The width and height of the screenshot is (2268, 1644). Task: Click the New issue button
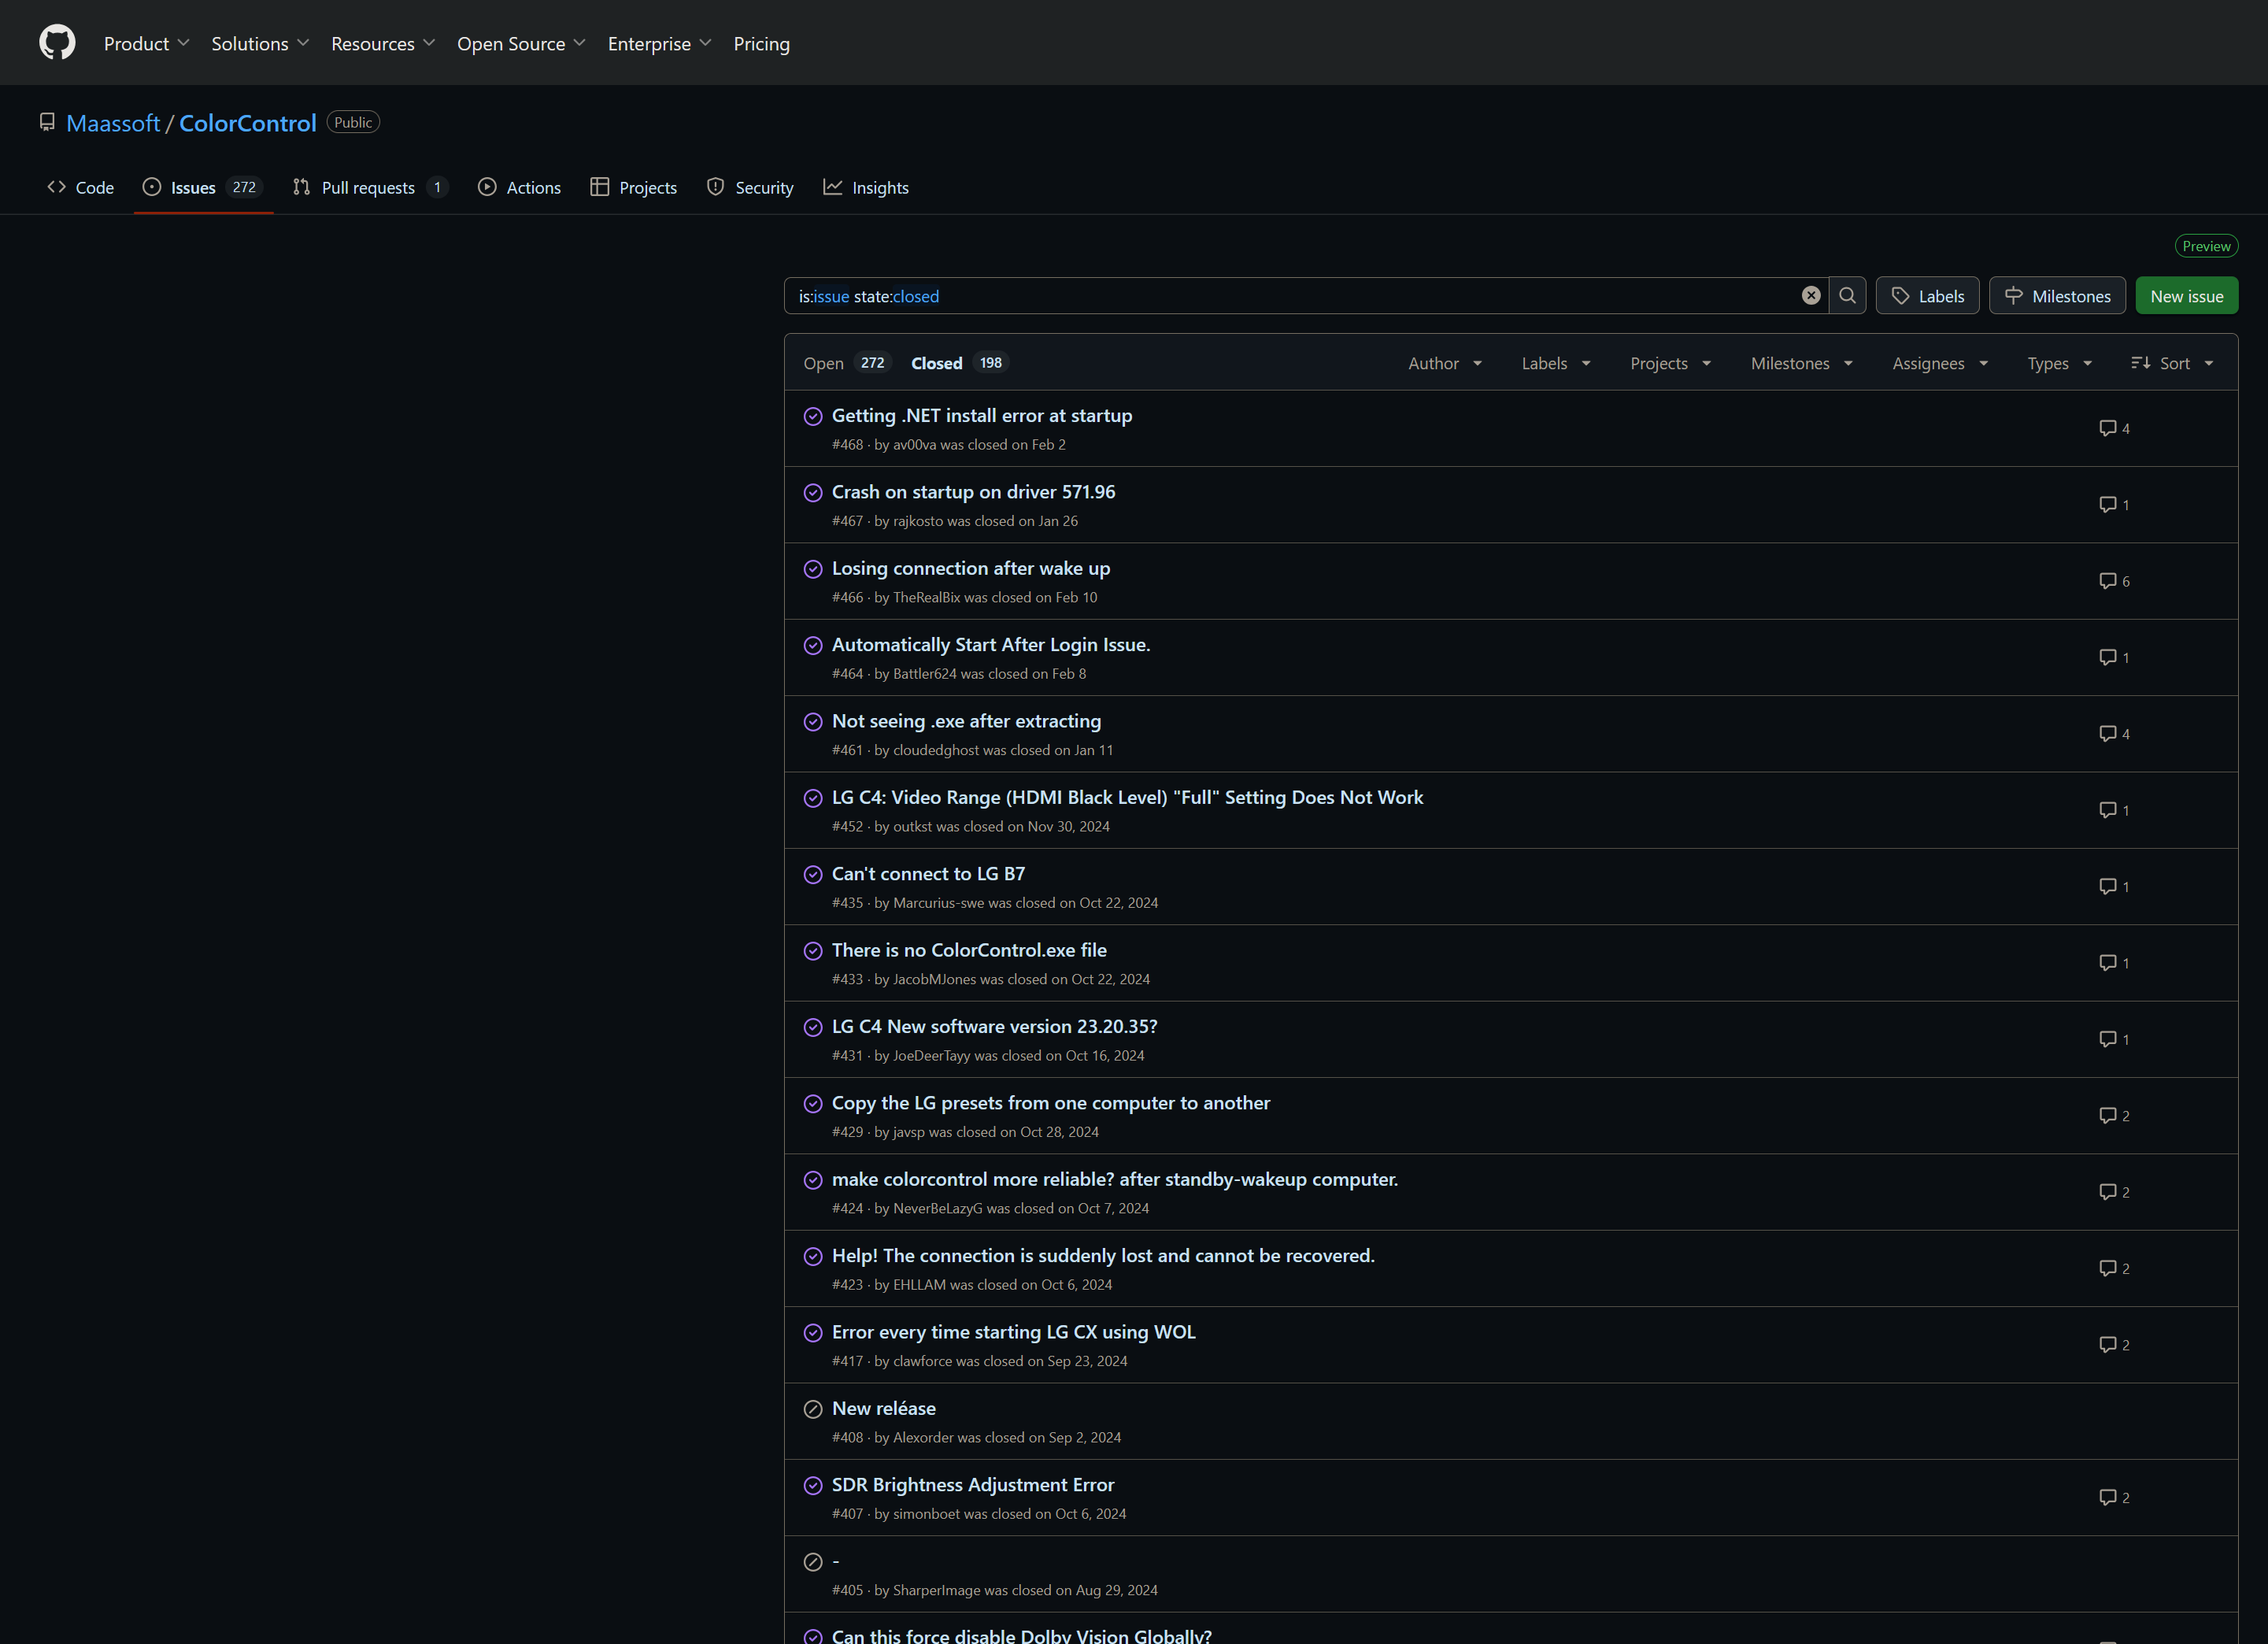click(x=2186, y=296)
